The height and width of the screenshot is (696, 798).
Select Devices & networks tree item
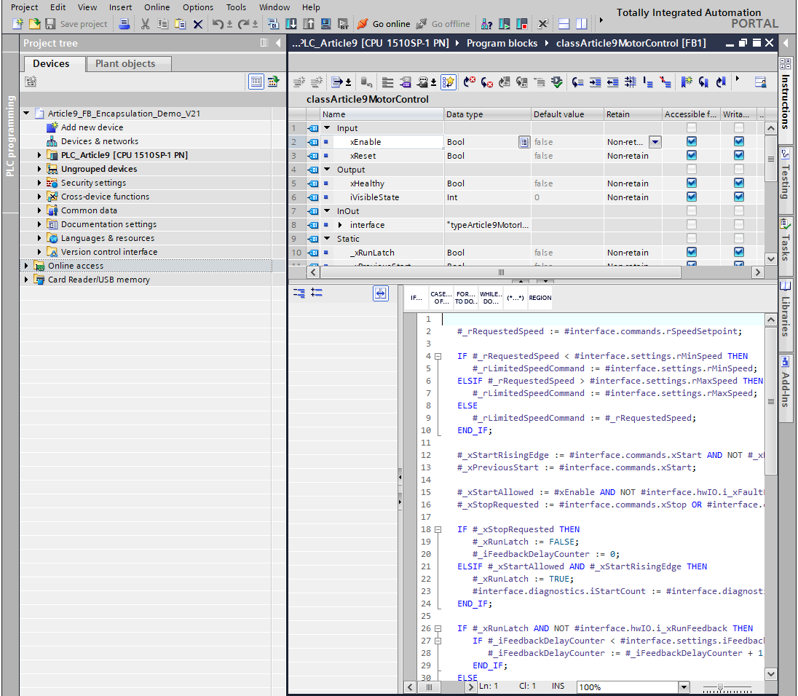[100, 141]
